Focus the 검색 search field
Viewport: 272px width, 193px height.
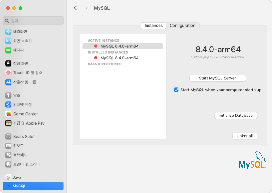(x=33, y=21)
